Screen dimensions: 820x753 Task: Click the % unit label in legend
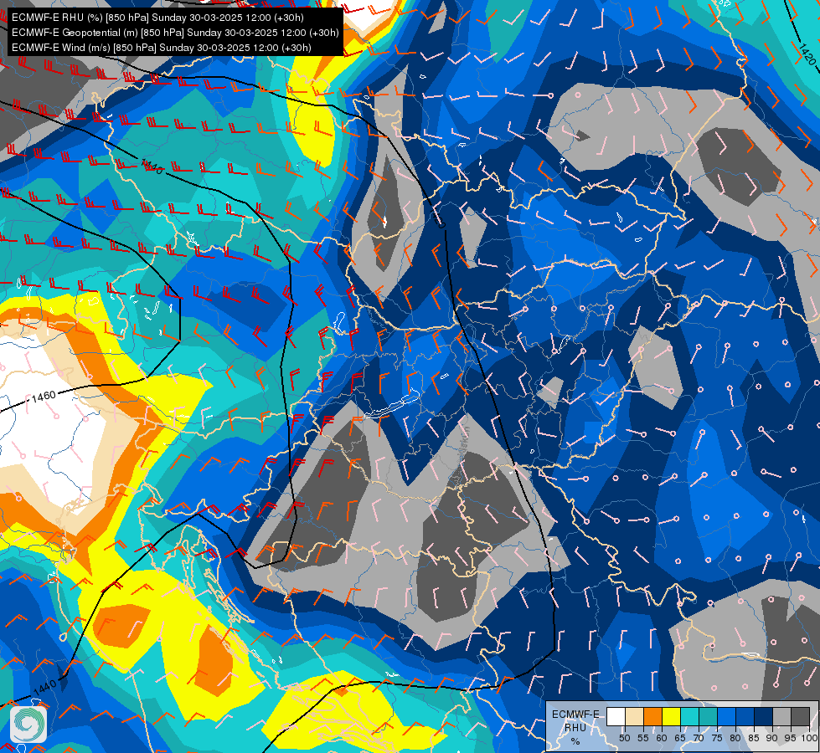coord(575,741)
